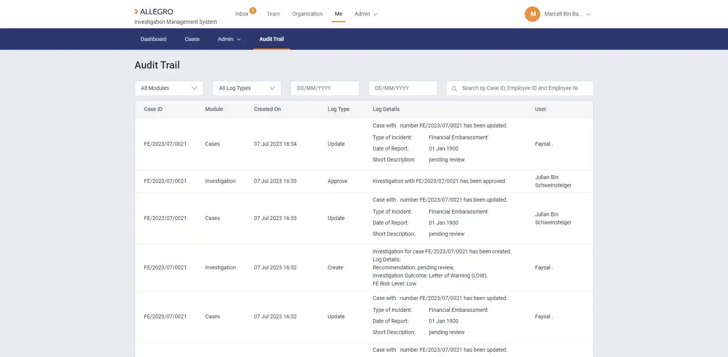This screenshot has width=728, height=357.
Task: Click Investigation Management System subtitle
Action: (176, 22)
